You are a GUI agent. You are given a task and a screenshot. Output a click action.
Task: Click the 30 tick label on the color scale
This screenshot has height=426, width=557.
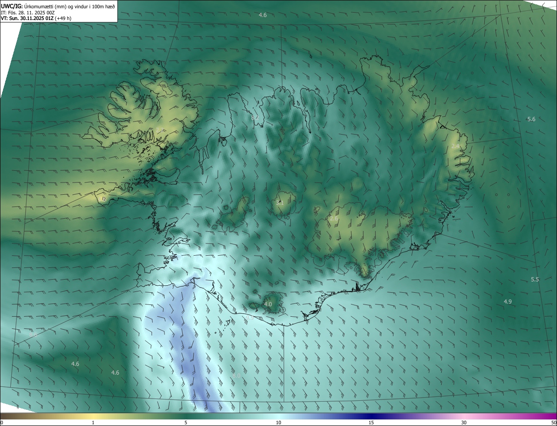click(464, 423)
